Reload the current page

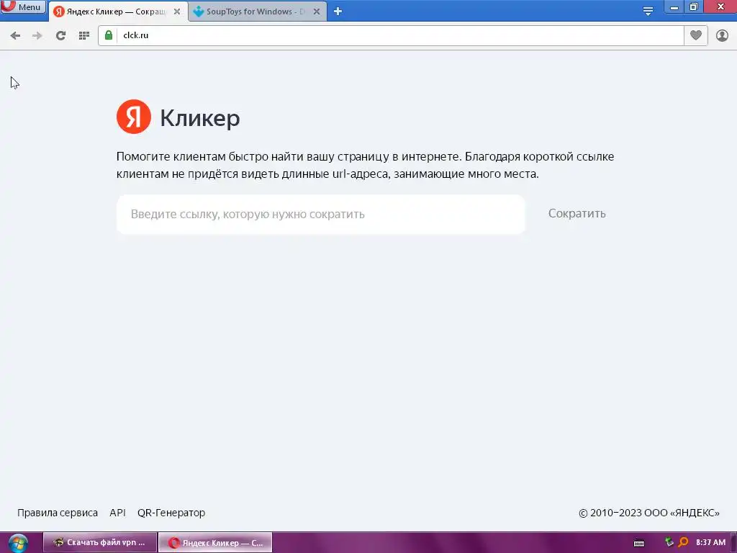pos(60,35)
